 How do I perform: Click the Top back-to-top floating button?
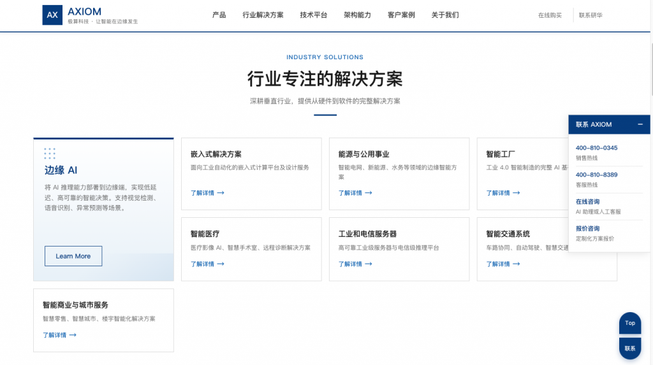pyautogui.click(x=629, y=323)
